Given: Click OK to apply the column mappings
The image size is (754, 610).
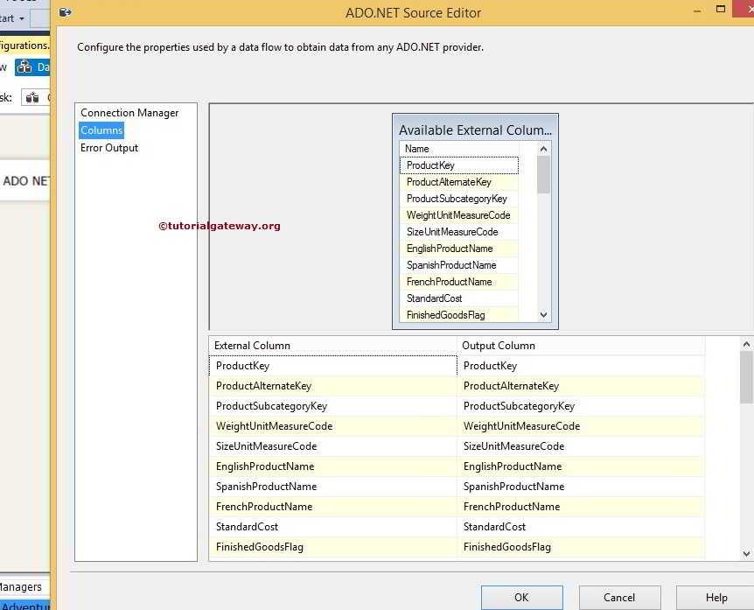Looking at the screenshot, I should [521, 596].
